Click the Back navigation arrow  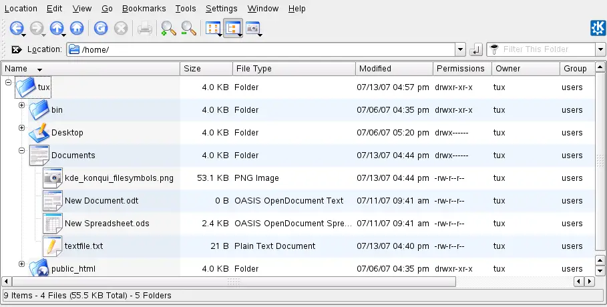pos(16,28)
